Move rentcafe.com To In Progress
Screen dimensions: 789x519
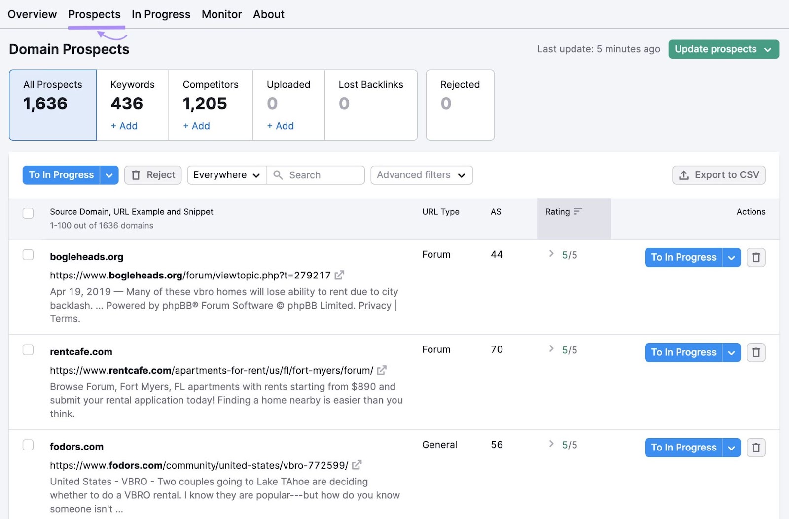pos(683,352)
